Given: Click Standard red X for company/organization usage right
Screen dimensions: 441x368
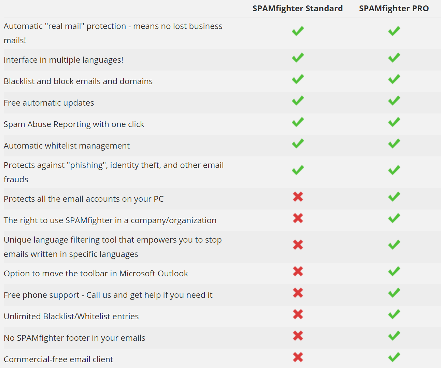Looking at the screenshot, I should coord(298,218).
